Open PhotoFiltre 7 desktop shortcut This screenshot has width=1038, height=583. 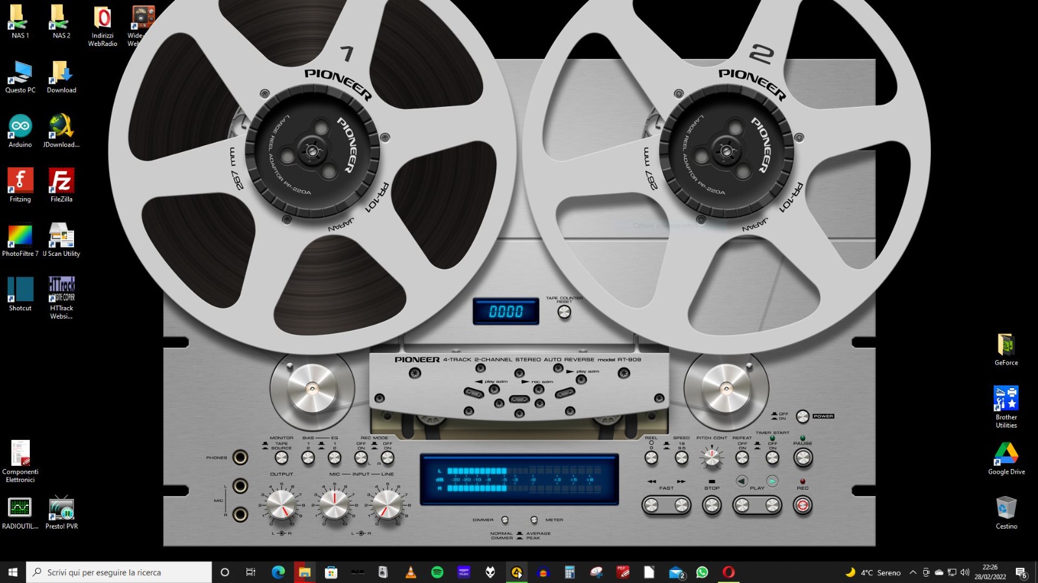tap(20, 240)
